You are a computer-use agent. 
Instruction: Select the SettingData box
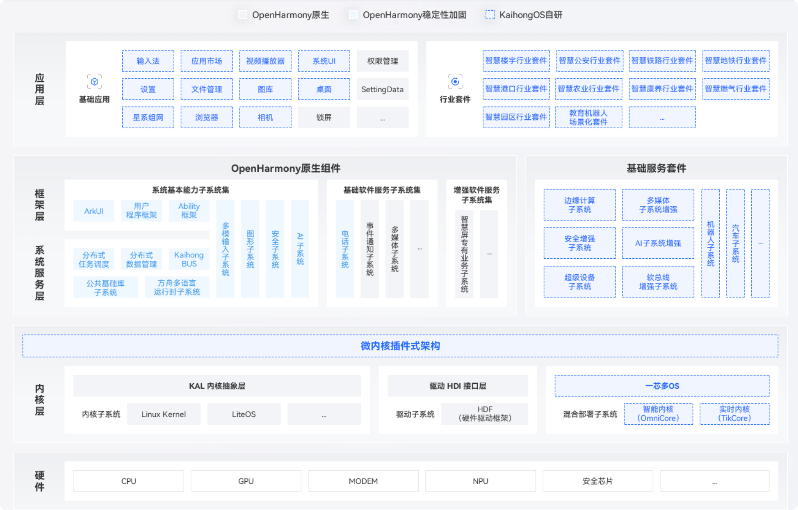383,89
